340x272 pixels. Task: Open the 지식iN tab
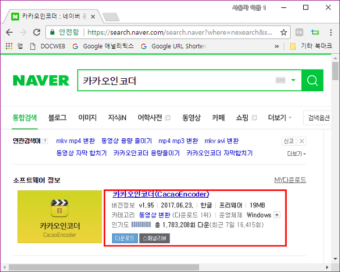click(117, 118)
